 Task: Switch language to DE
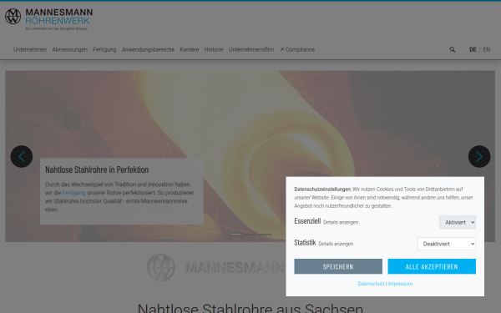coord(473,49)
